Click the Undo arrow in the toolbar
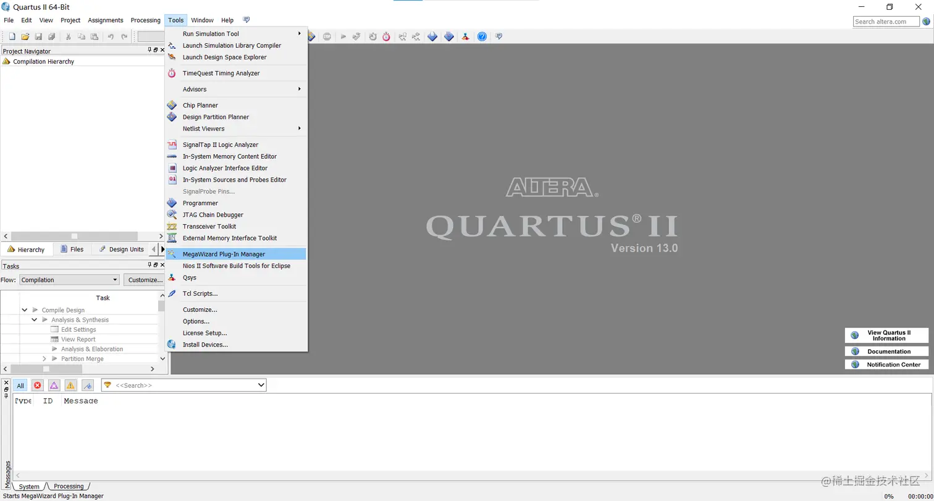Screen dimensions: 934x501 click(111, 36)
